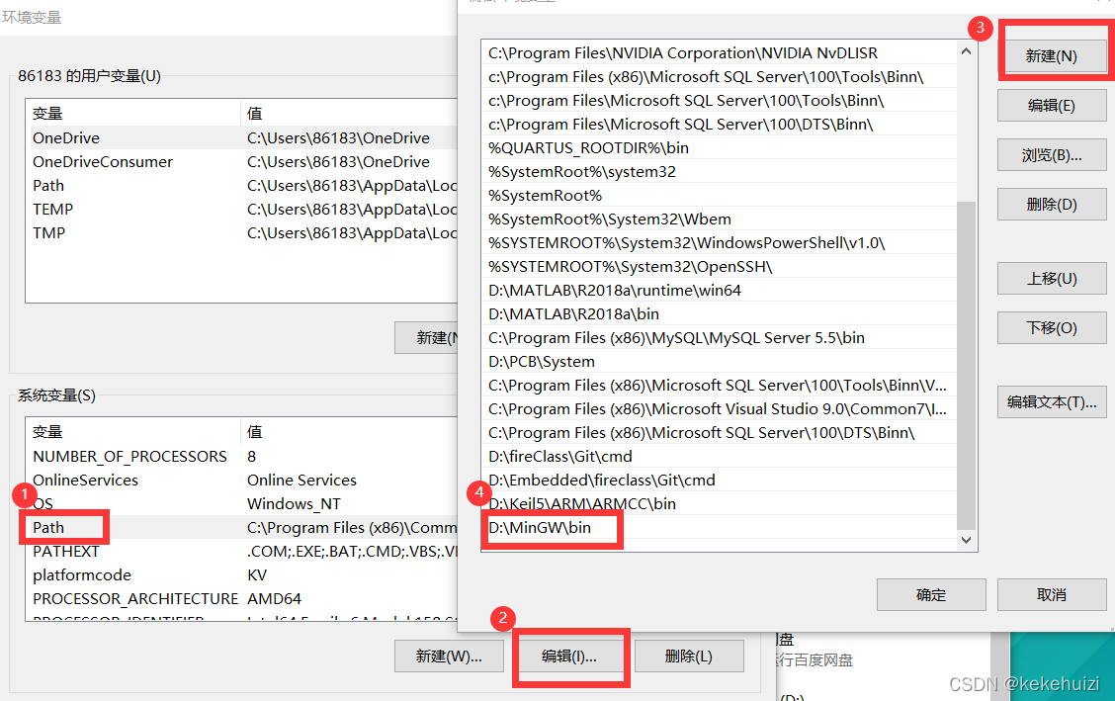Select D:\Keil5\ARM\ARMCC\bin entry

719,503
